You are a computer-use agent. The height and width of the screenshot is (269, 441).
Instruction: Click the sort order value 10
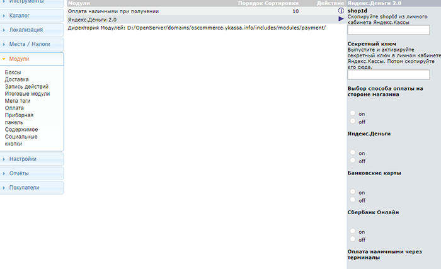point(295,11)
